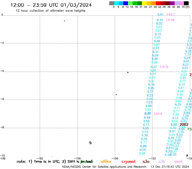
Task: Select the title '12:00 – 23:59 UTC 01/03/2024'
Action: point(51,5)
